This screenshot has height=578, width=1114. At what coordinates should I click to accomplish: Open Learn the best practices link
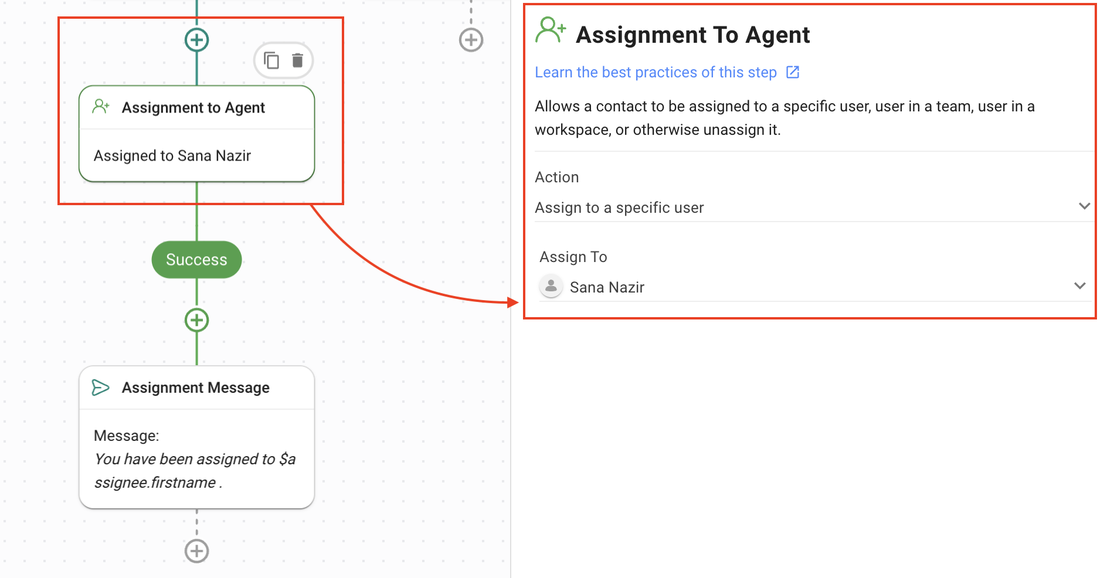[656, 72]
